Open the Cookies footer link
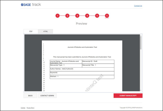Viewport: 163px width, 111px height. pyautogui.click(x=23, y=108)
